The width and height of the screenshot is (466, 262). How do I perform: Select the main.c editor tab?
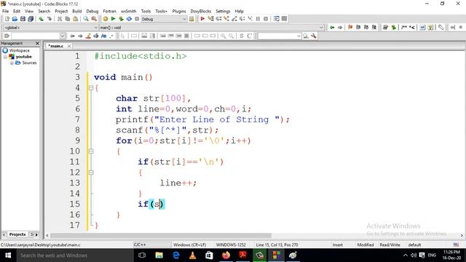tap(56, 46)
